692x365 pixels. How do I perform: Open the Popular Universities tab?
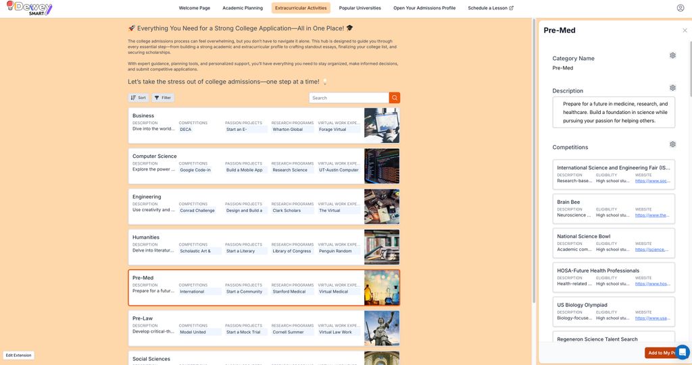coord(360,8)
